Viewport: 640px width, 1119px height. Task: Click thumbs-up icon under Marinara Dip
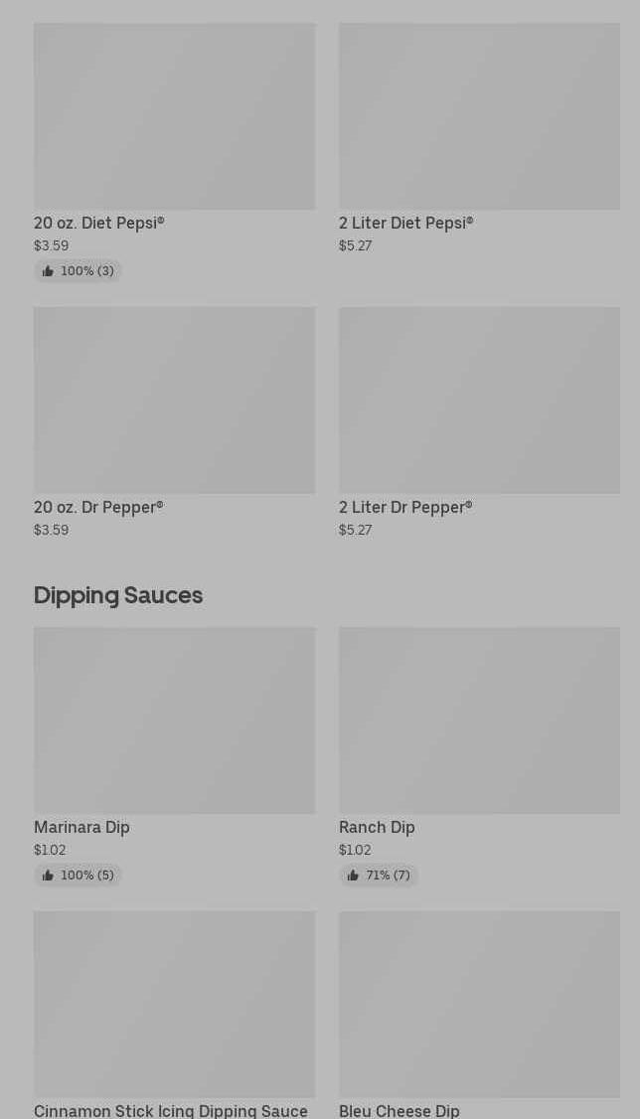(48, 876)
